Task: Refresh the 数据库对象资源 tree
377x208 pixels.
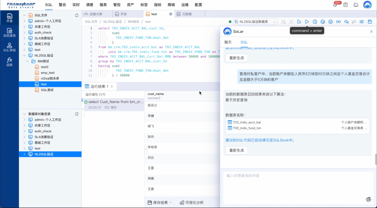Action: pos(77,114)
